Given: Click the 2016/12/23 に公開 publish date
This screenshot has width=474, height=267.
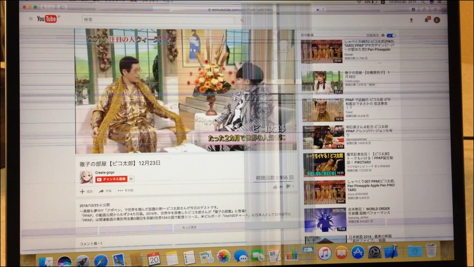Looking at the screenshot, I should click(95, 205).
